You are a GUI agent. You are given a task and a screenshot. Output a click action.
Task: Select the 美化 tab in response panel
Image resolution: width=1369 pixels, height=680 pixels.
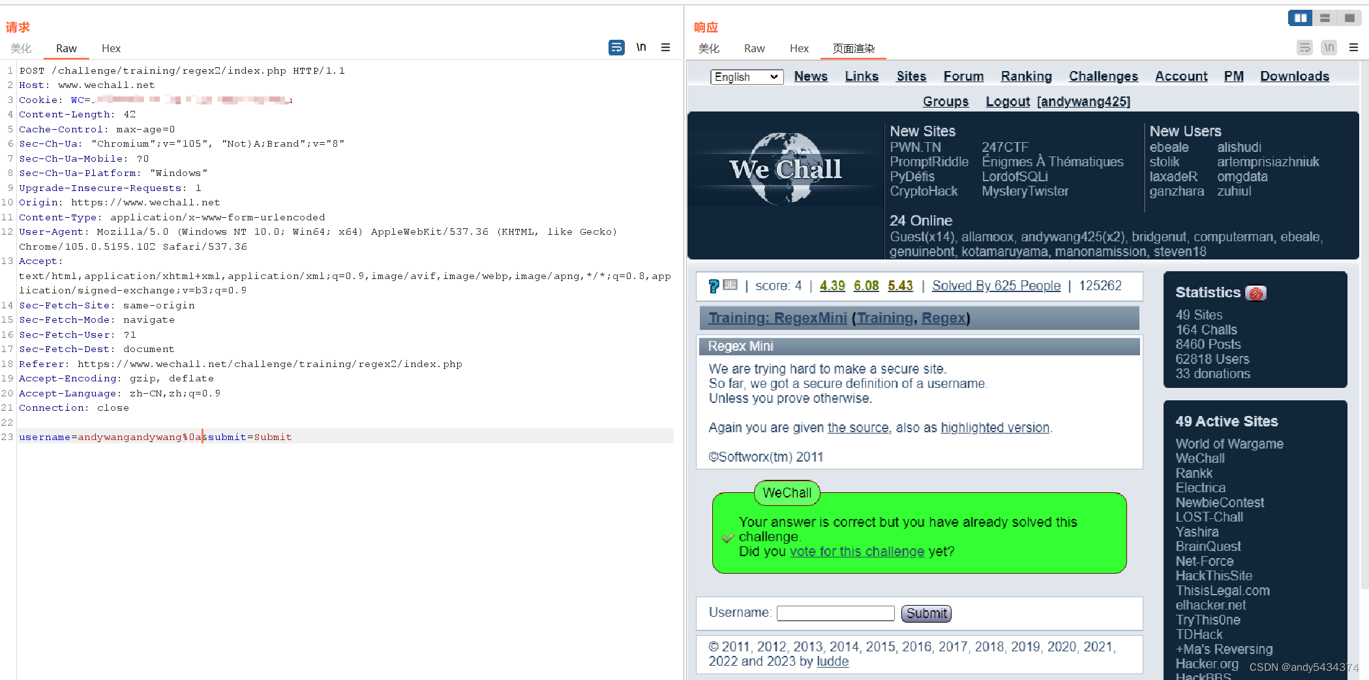pyautogui.click(x=709, y=48)
